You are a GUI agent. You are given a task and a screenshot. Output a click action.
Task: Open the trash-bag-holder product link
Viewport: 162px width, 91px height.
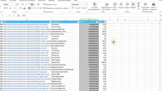[x=26, y=77]
